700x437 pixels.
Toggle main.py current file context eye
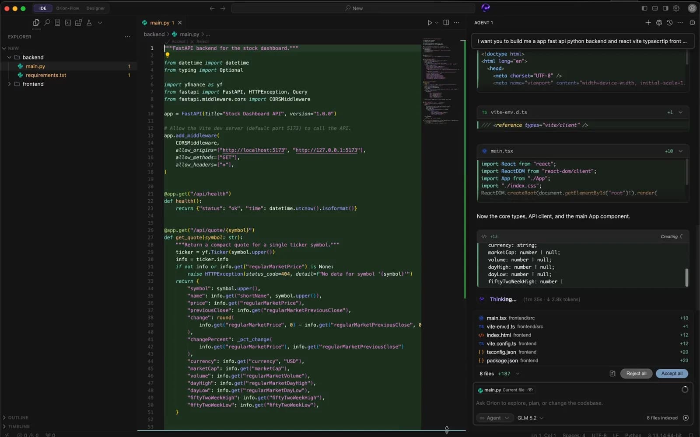pos(530,390)
